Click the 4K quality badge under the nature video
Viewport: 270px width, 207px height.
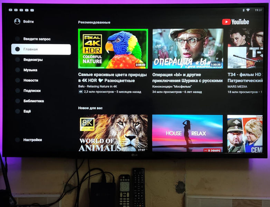[x=81, y=92]
